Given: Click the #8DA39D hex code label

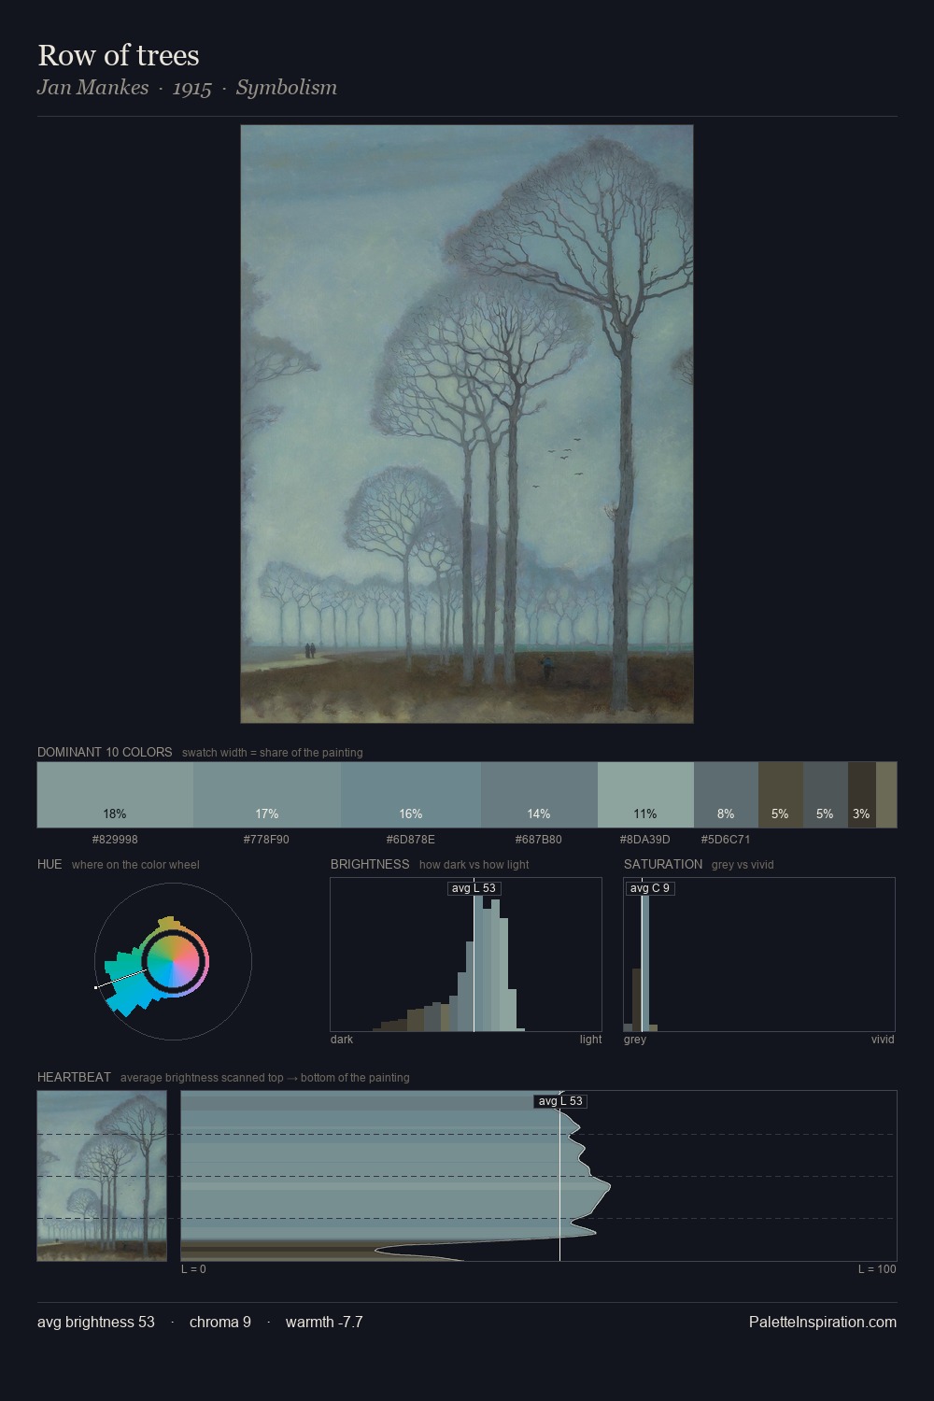Looking at the screenshot, I should (x=645, y=840).
